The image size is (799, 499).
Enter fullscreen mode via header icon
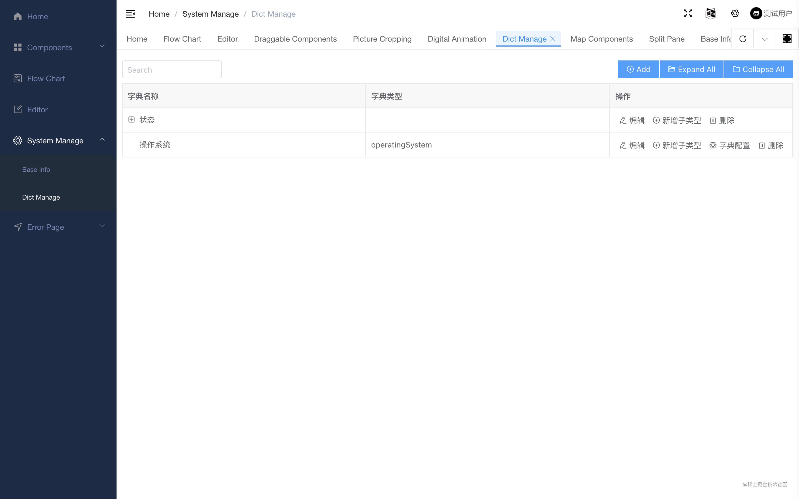click(x=688, y=14)
